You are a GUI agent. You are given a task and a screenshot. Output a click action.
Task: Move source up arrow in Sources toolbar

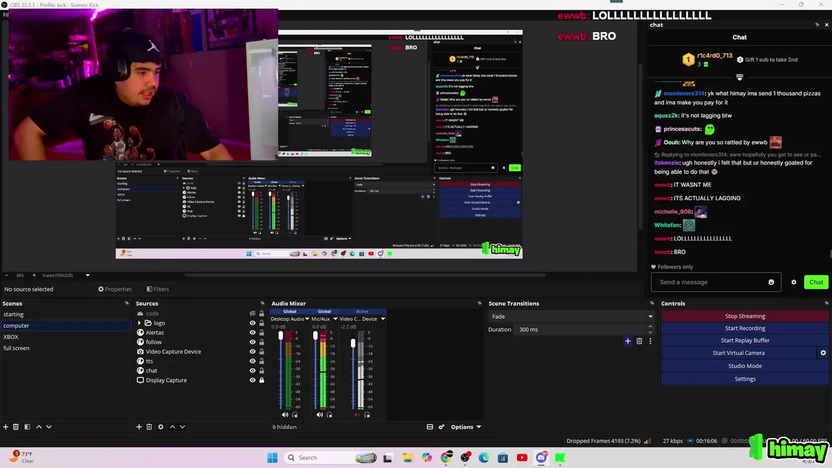pos(172,427)
